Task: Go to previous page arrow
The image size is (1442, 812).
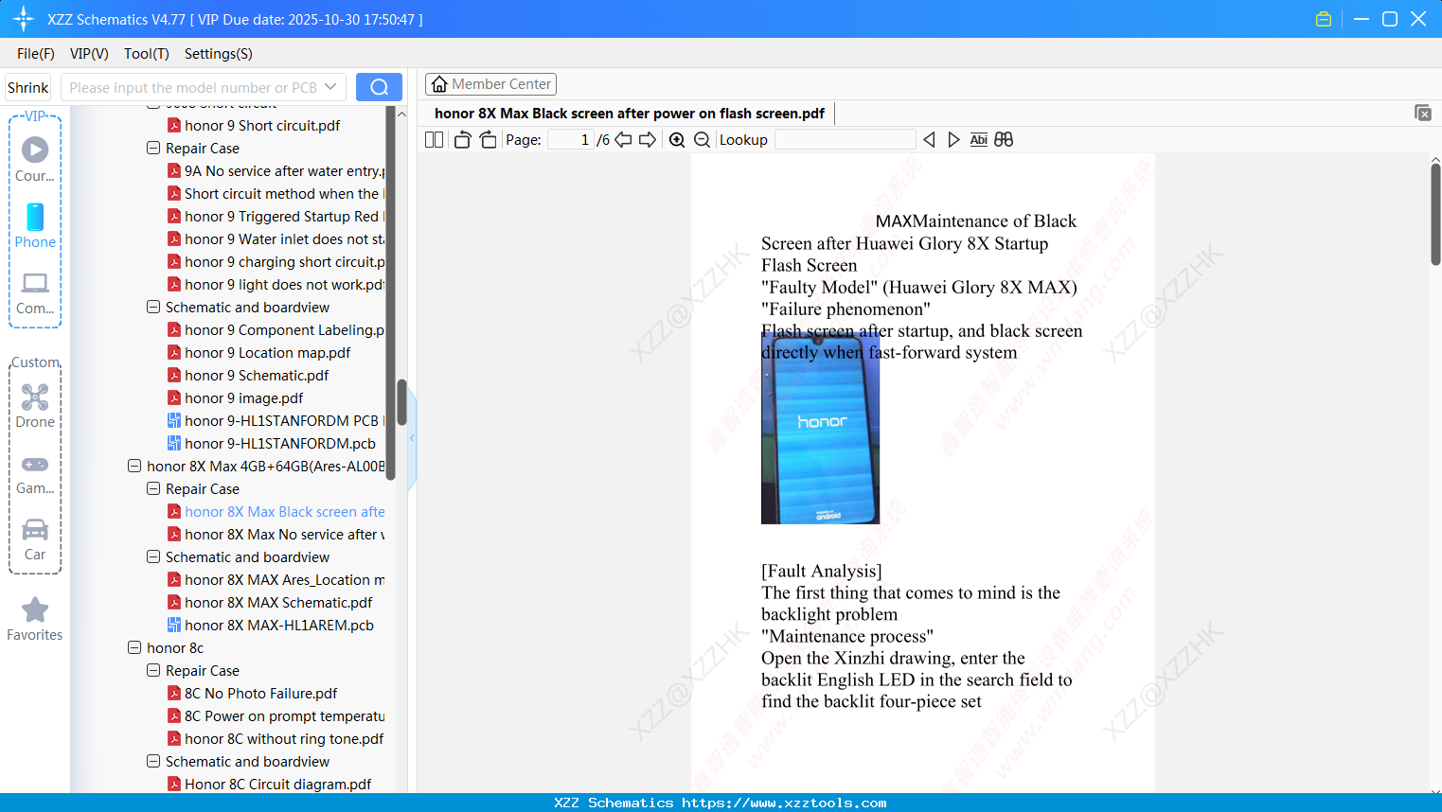Action: click(623, 140)
